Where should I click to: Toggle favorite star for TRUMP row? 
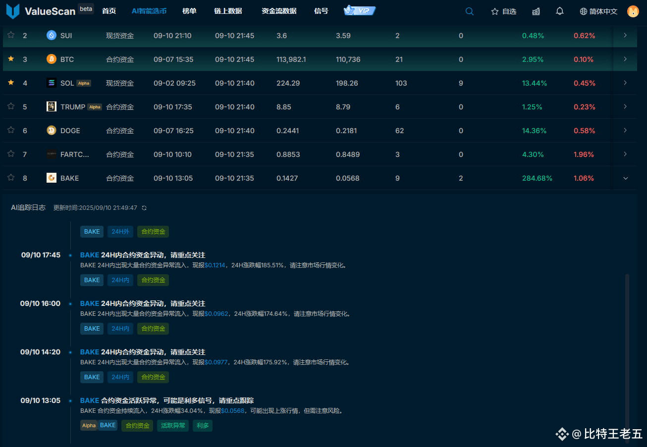coord(11,106)
